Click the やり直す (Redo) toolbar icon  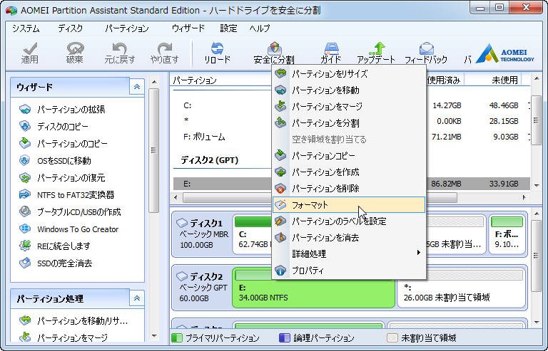[164, 53]
